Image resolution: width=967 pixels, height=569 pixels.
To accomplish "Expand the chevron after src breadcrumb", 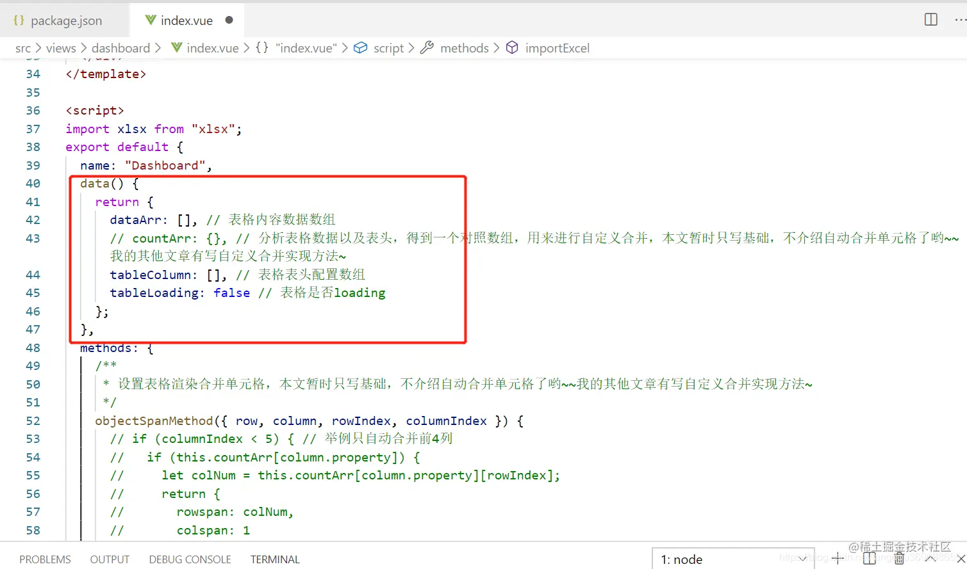I will [38, 48].
